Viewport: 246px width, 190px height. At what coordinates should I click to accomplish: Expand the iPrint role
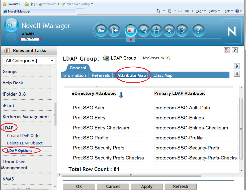coord(8,105)
